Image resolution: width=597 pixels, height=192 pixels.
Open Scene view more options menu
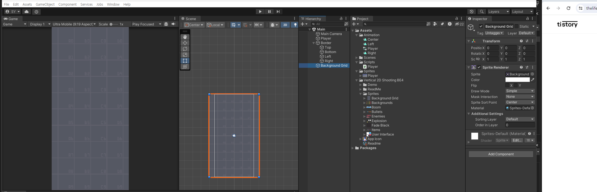click(295, 19)
